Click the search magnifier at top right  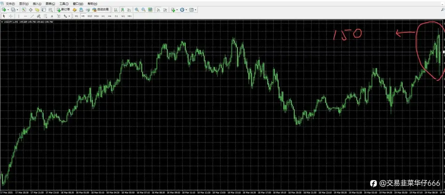point(443,10)
